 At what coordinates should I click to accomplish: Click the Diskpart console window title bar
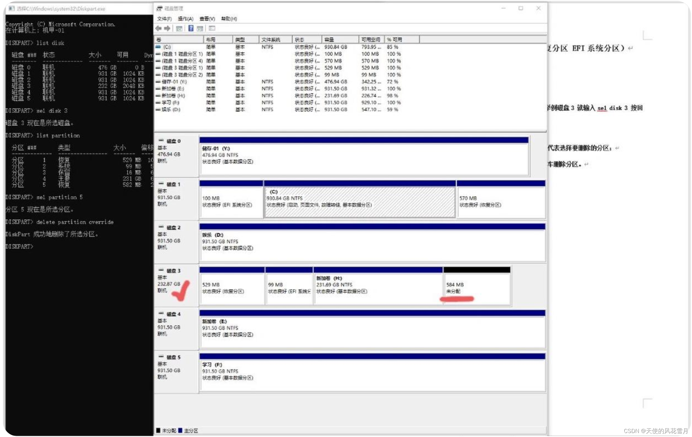click(x=79, y=9)
